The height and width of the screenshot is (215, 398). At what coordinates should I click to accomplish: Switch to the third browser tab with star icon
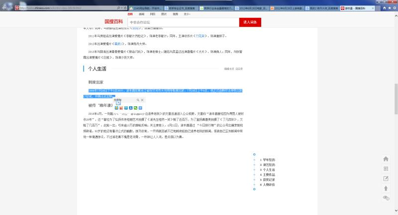(216, 8)
